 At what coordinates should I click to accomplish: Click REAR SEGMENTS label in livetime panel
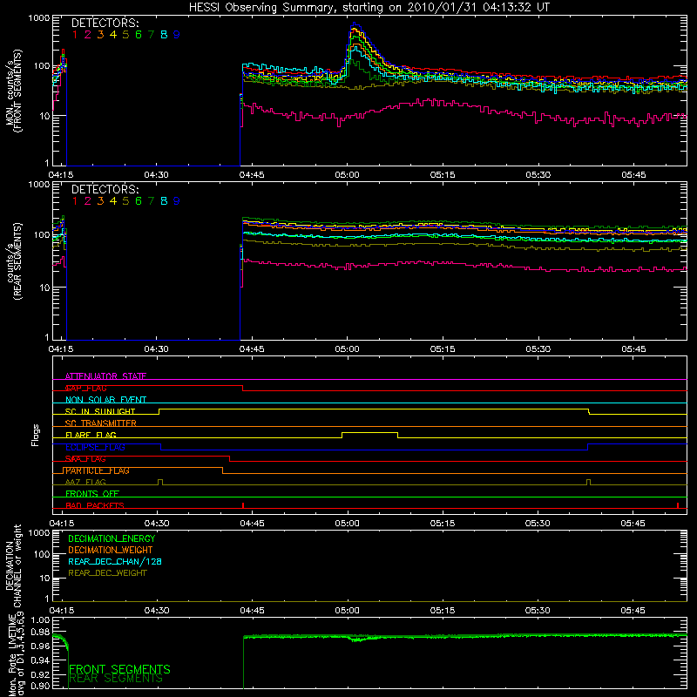click(x=116, y=679)
